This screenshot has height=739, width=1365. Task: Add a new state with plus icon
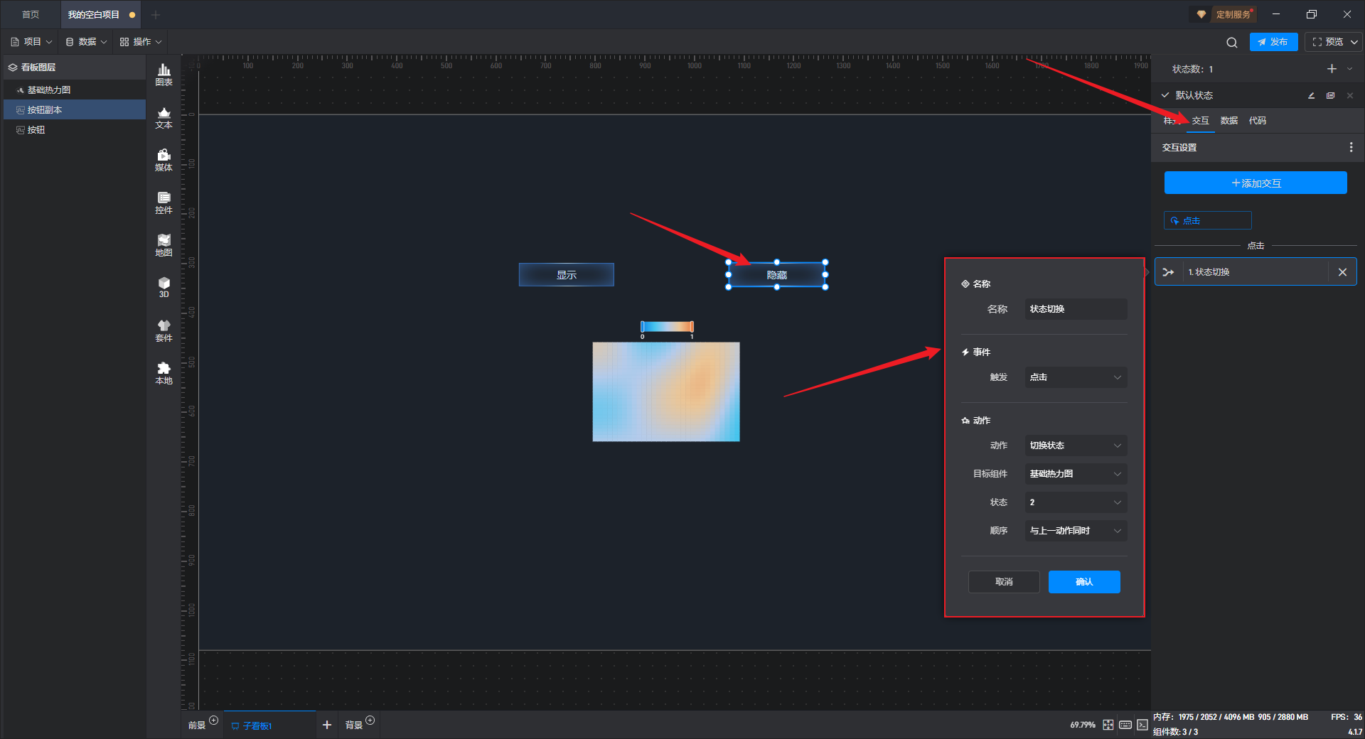click(1332, 69)
